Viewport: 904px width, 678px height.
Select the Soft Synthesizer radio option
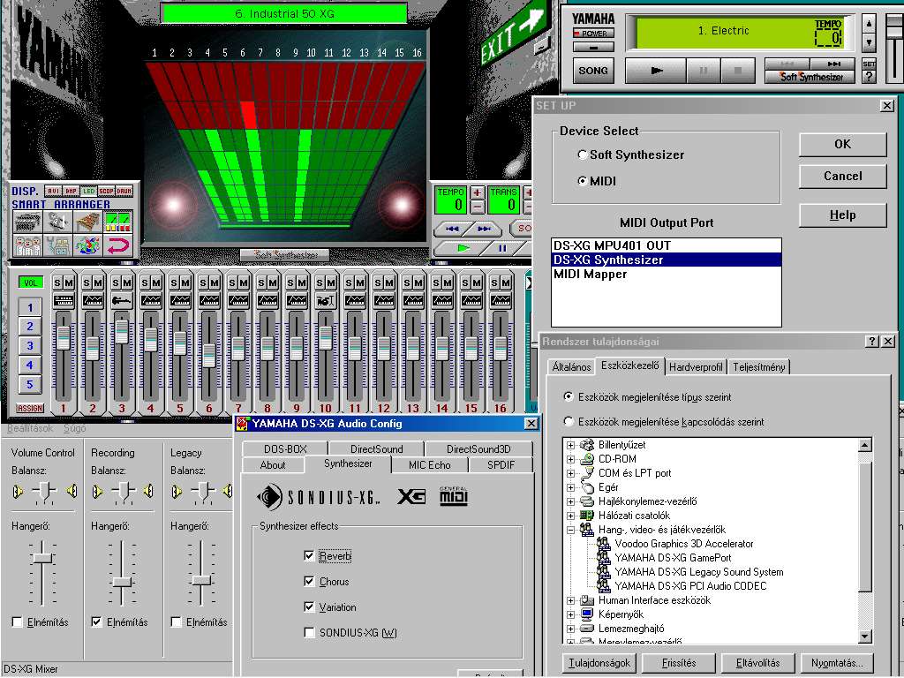(x=630, y=154)
